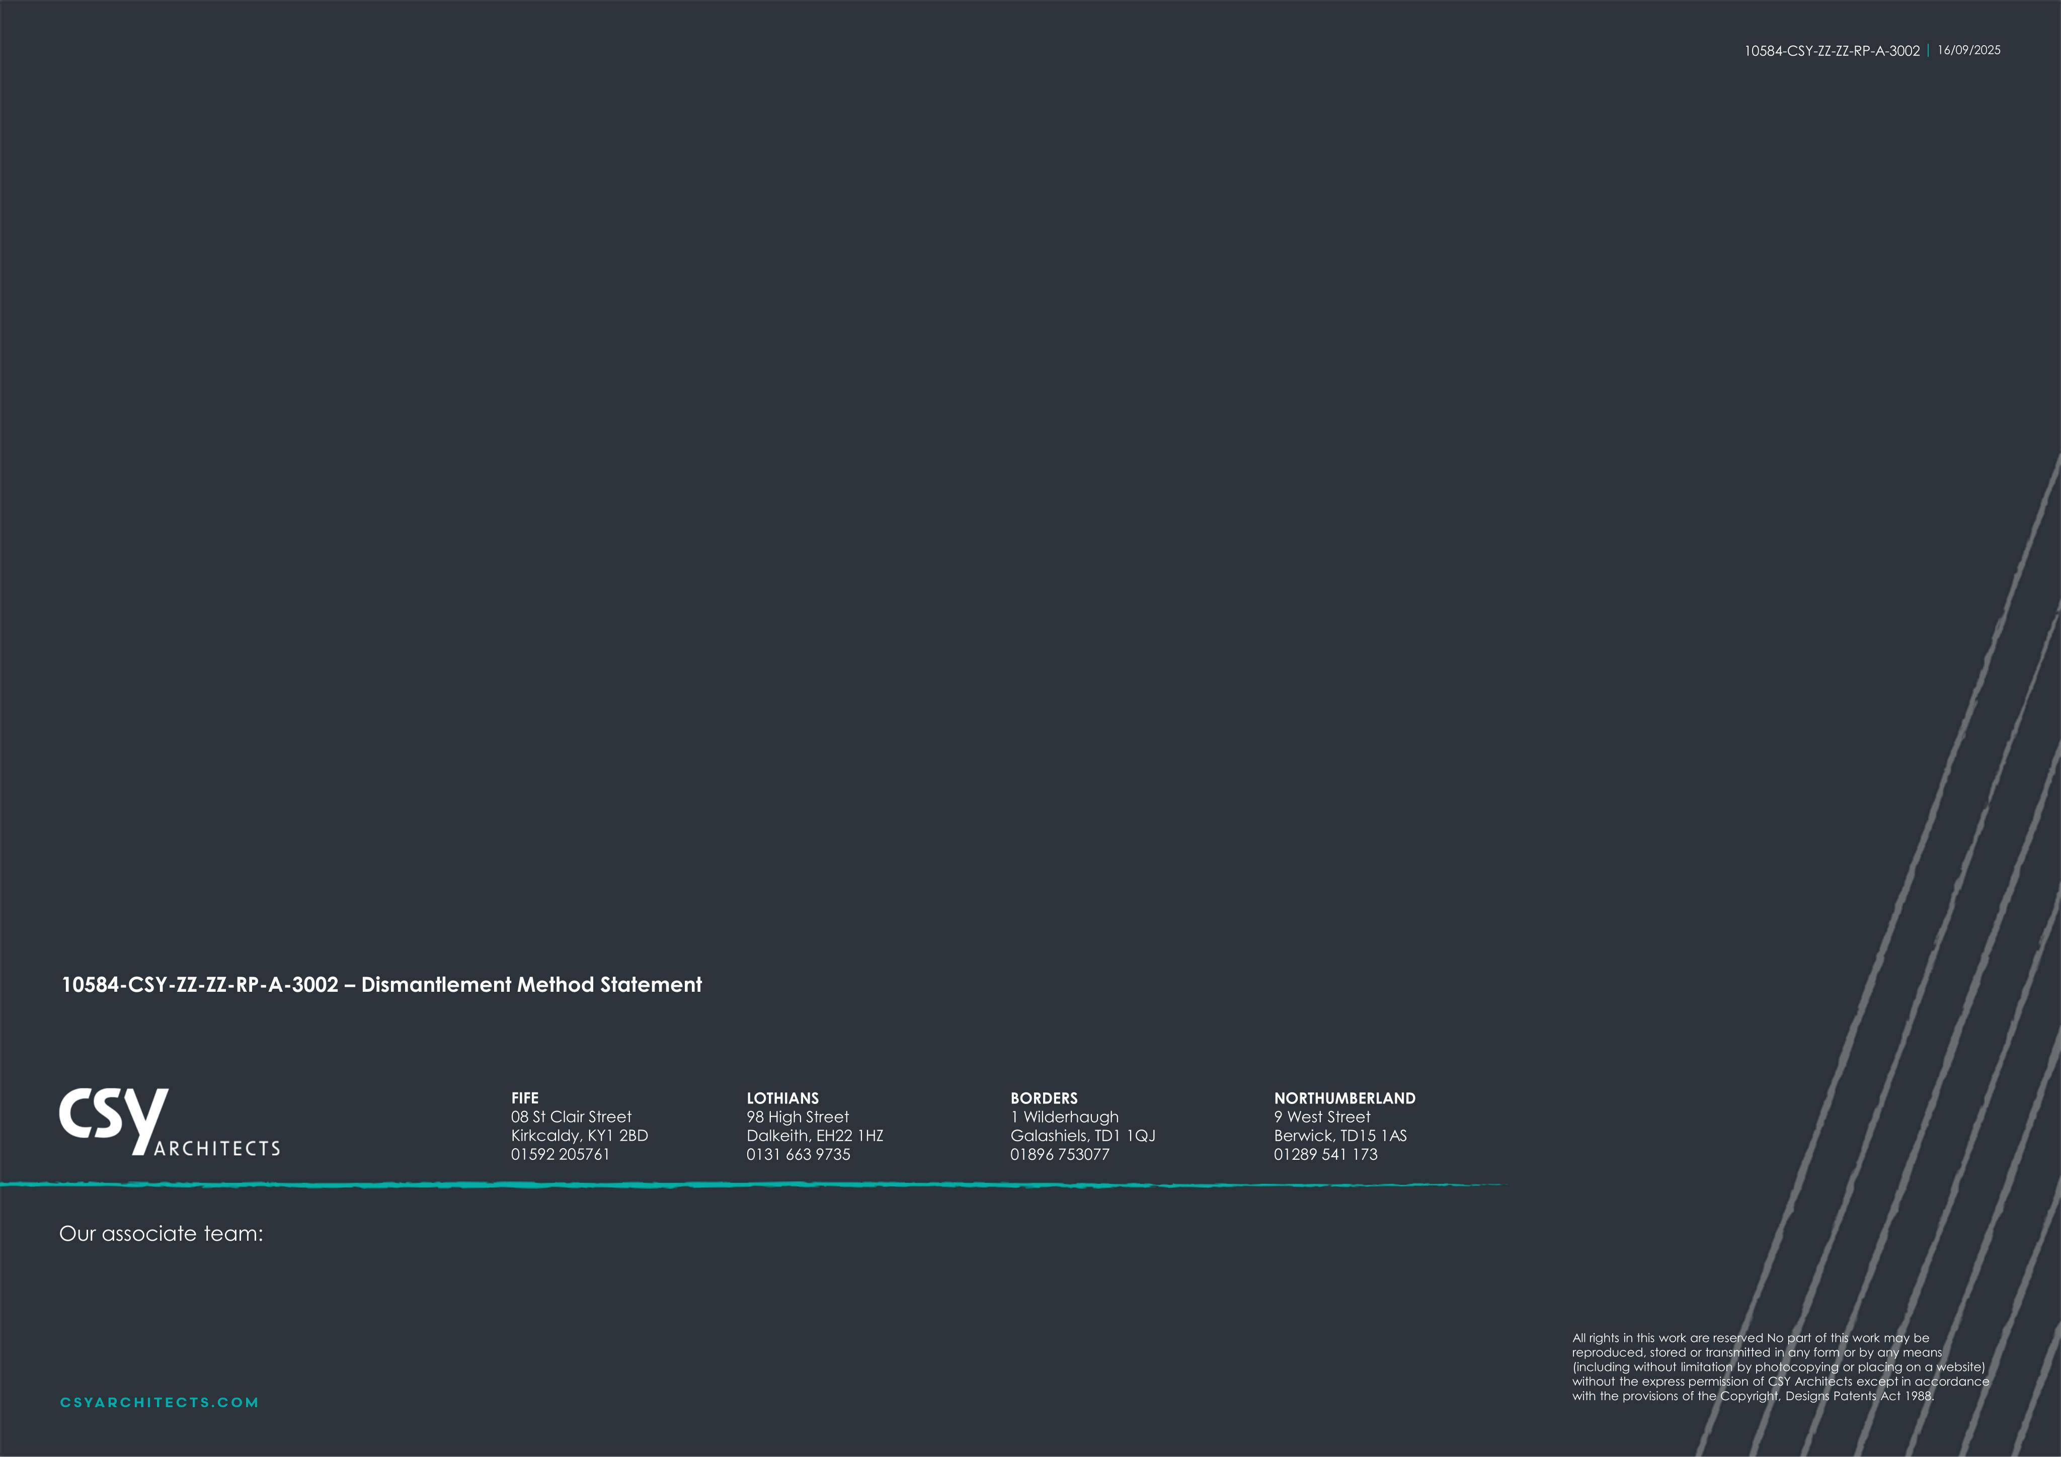Image resolution: width=2061 pixels, height=1457 pixels.
Task: Select the LOTHIANS office heading
Action: (783, 1098)
